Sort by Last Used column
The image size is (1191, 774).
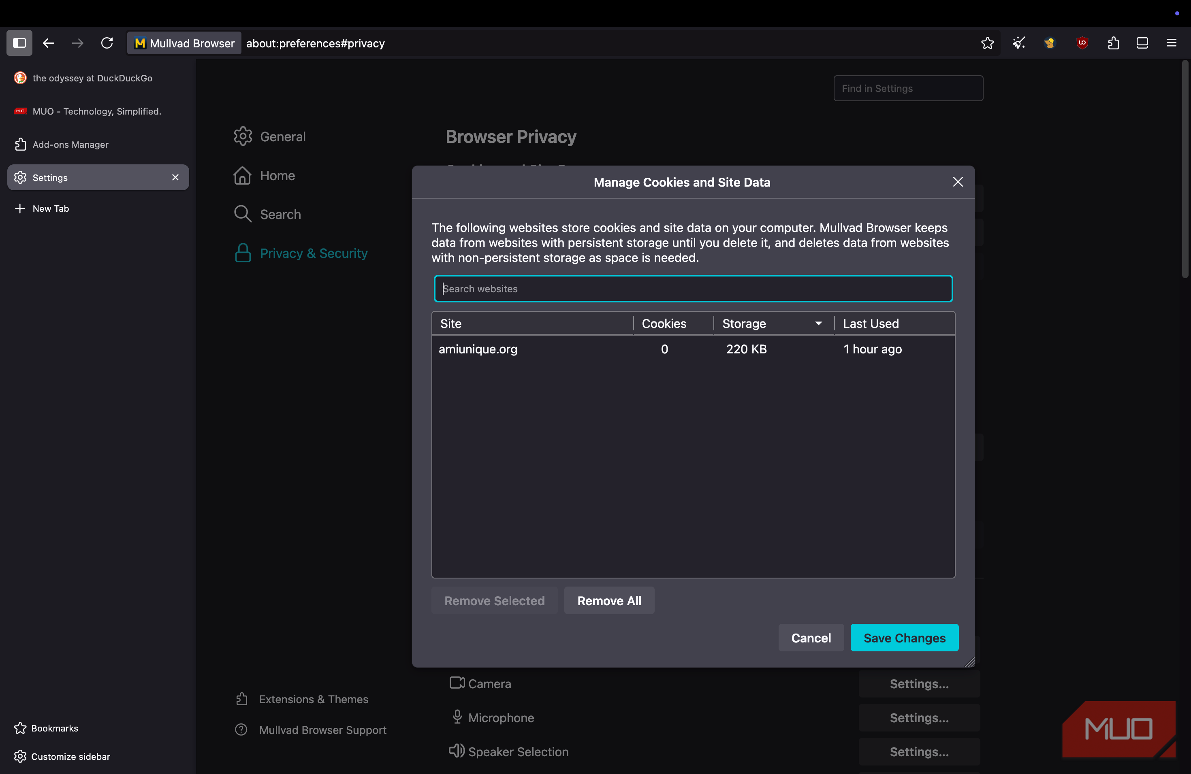[894, 323]
